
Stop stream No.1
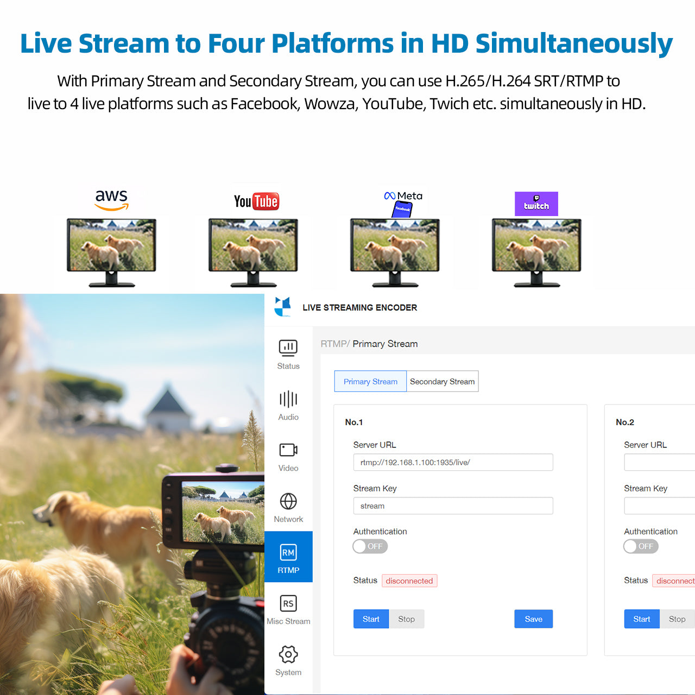[x=406, y=619]
